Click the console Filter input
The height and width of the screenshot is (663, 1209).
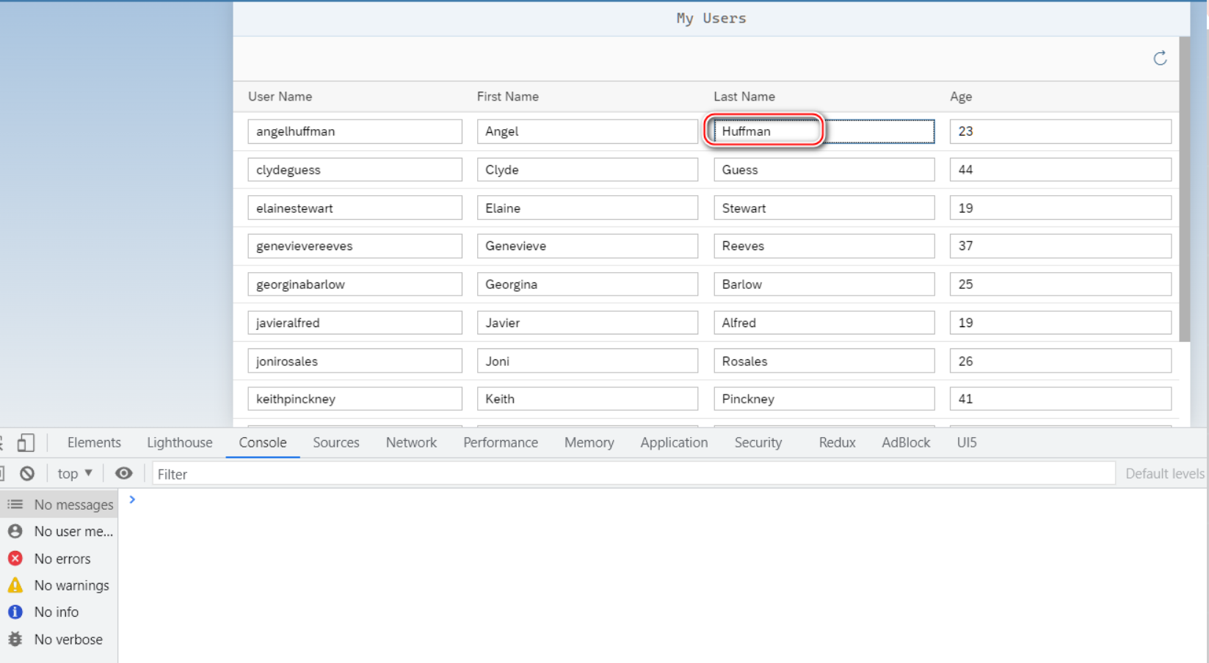[633, 474]
